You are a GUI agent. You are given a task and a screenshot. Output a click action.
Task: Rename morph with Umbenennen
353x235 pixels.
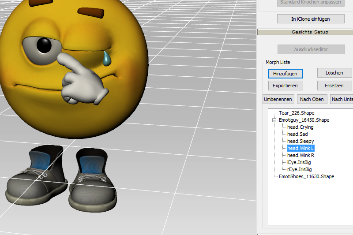(x=278, y=99)
